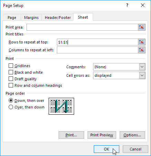Go to the Page tab

(12, 18)
